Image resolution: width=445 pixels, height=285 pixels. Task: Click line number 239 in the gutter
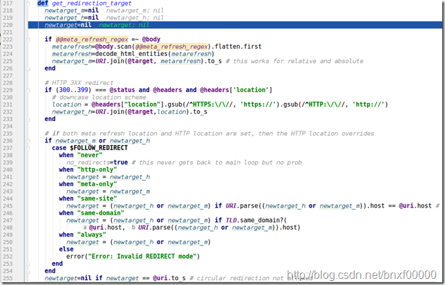pyautogui.click(x=8, y=163)
